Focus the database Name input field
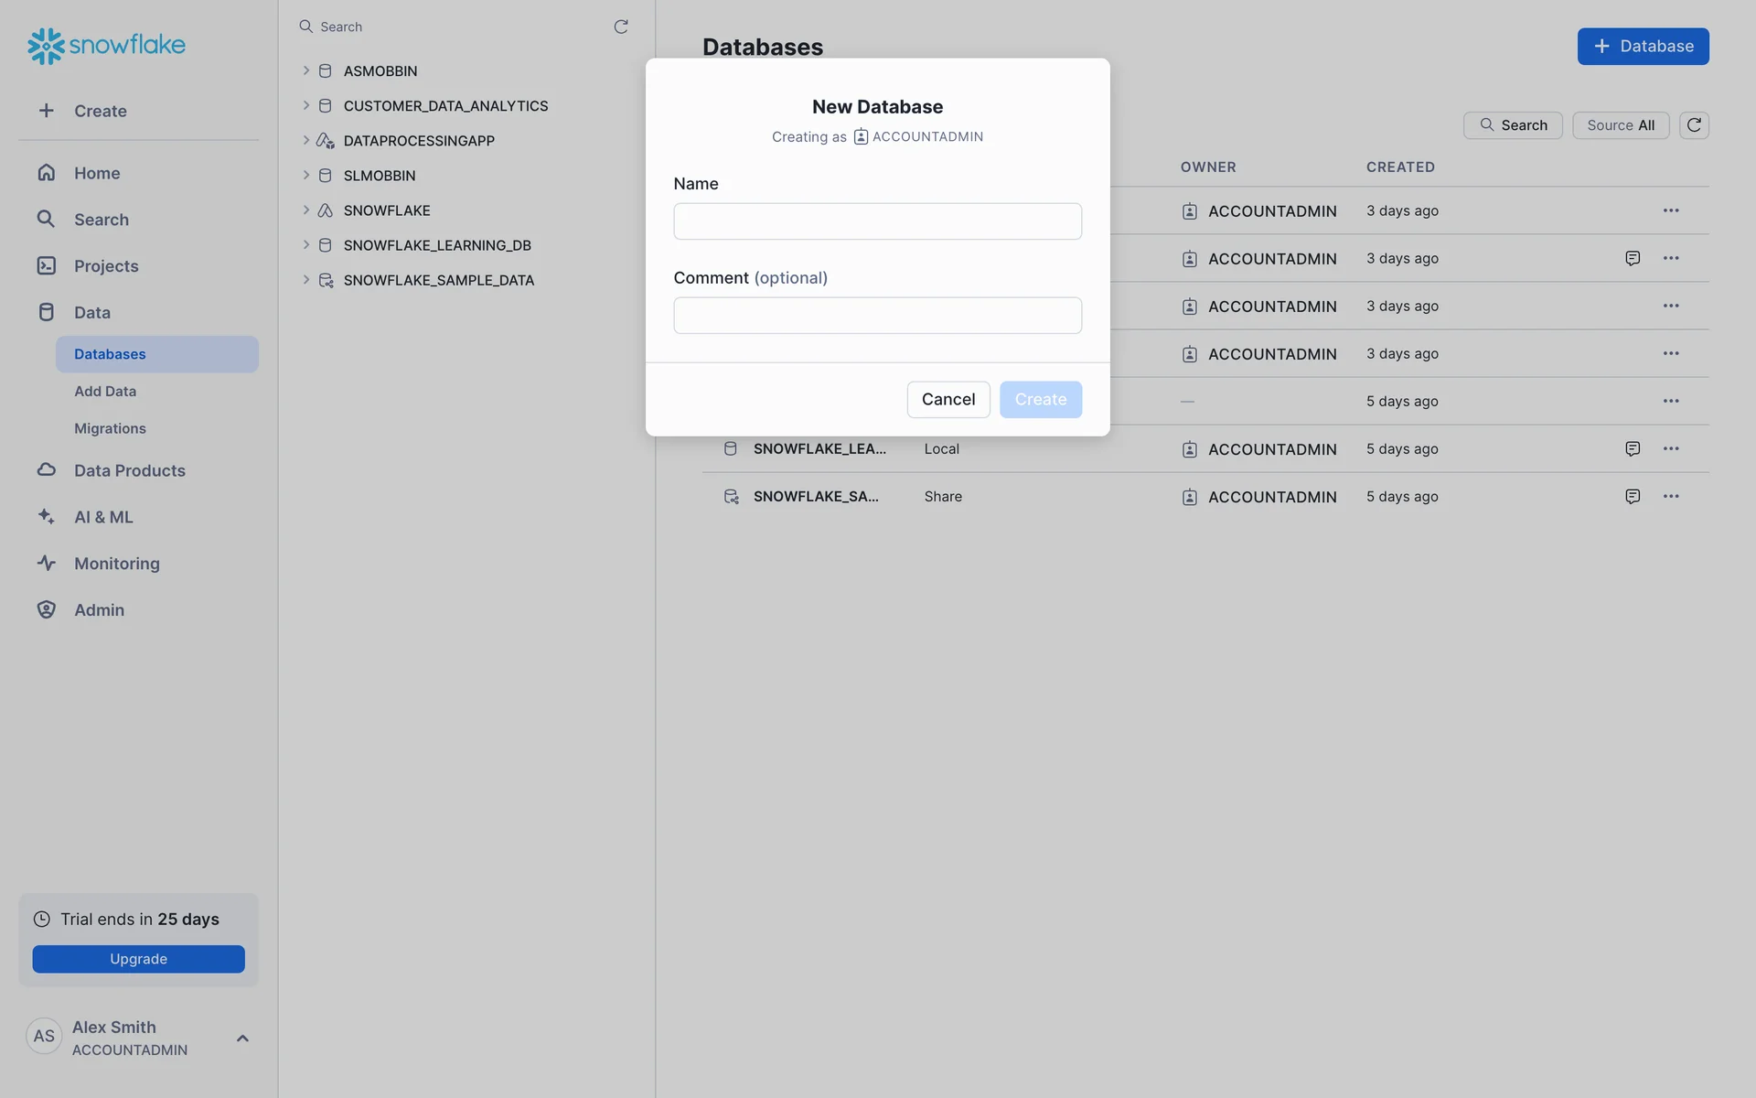The height and width of the screenshot is (1098, 1756). coord(877,221)
